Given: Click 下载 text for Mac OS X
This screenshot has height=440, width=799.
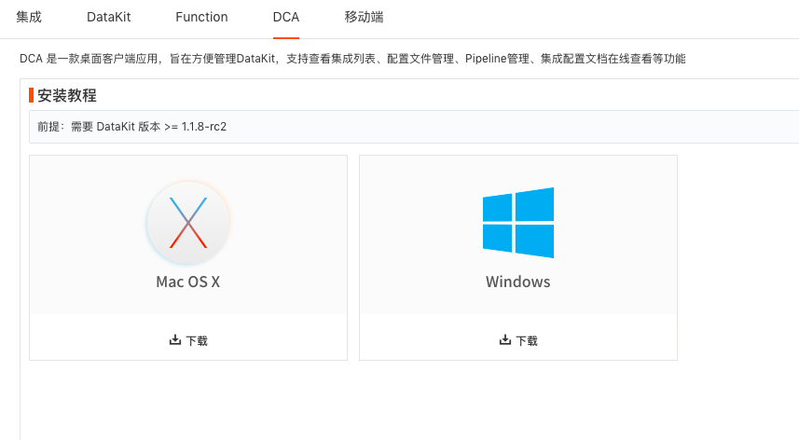Looking at the screenshot, I should (x=197, y=340).
